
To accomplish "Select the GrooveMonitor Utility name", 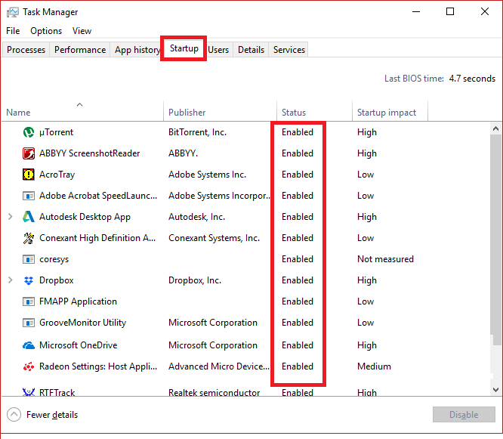I will 83,323.
